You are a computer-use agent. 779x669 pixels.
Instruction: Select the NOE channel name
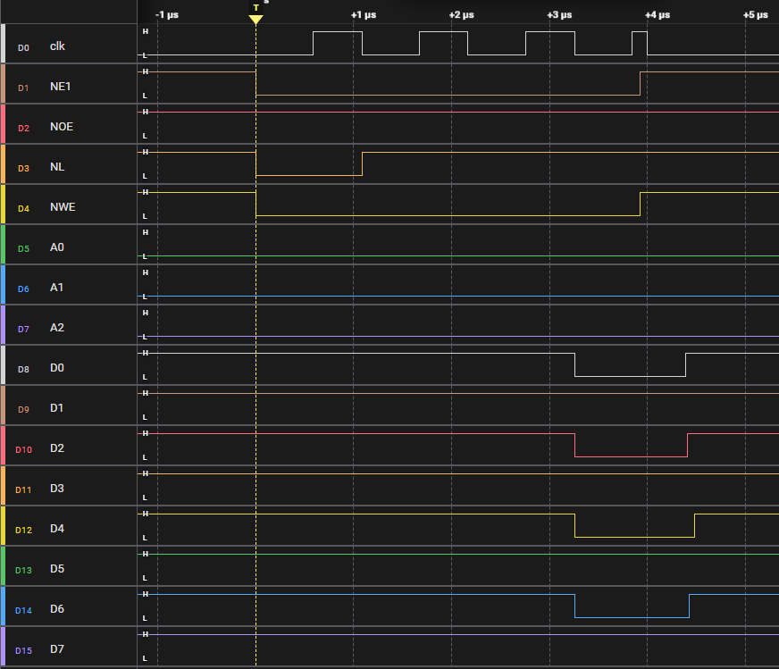(x=62, y=127)
